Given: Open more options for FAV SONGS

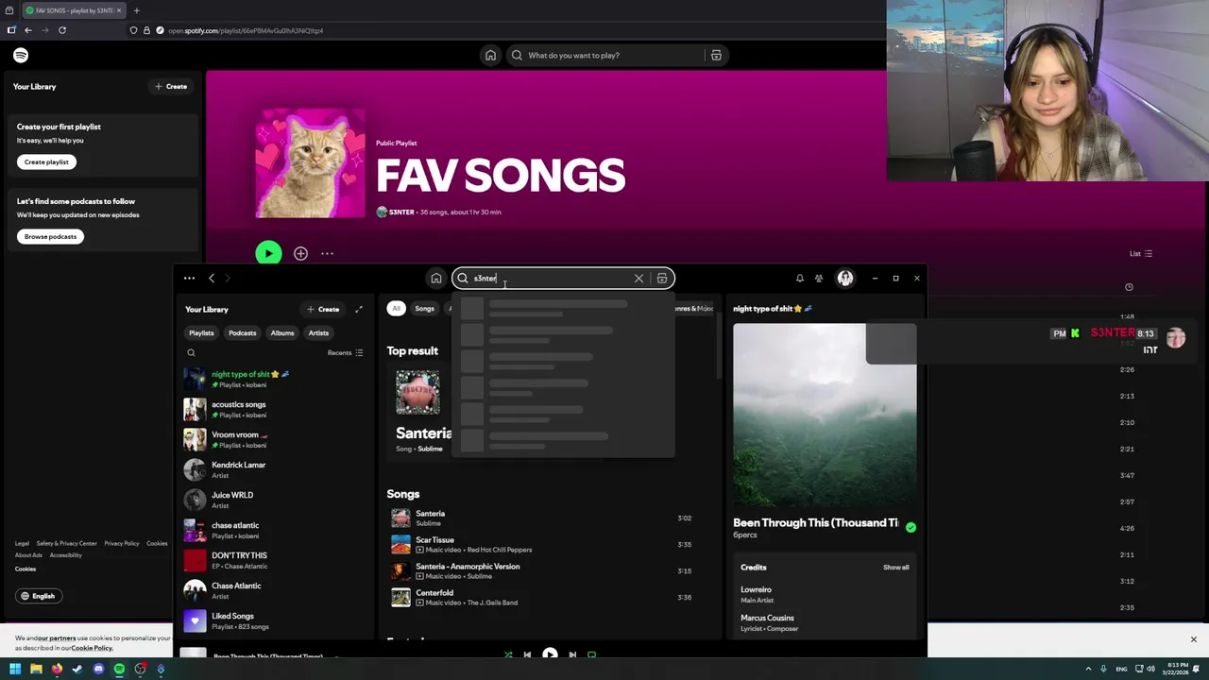Looking at the screenshot, I should pos(327,253).
